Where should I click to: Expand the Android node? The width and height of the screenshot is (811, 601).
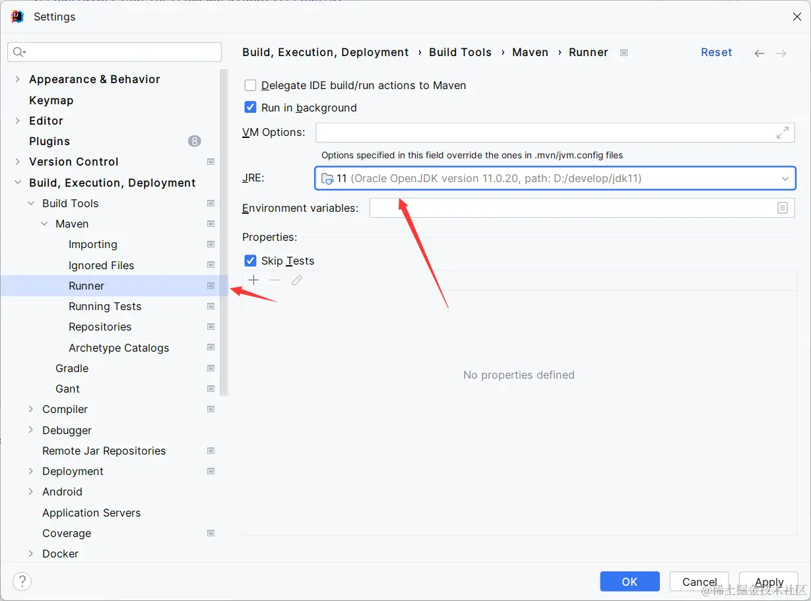pyautogui.click(x=31, y=491)
